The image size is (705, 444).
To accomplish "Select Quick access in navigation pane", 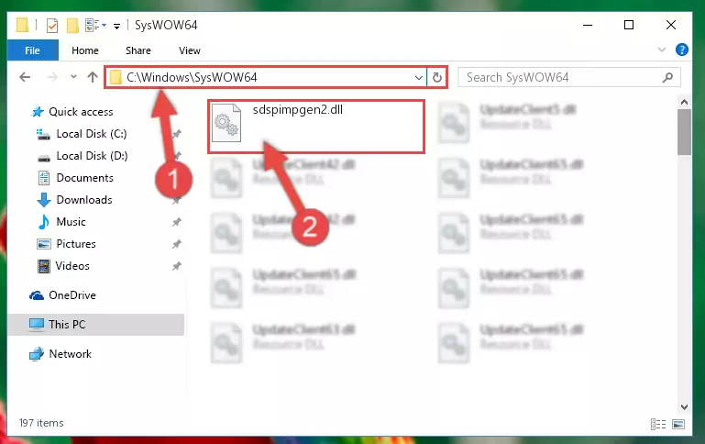I will pyautogui.click(x=81, y=112).
